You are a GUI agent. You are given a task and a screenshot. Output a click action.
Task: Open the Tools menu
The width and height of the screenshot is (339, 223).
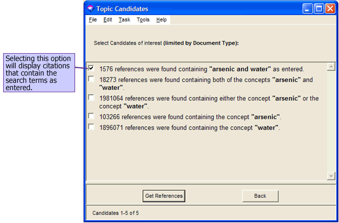tap(143, 20)
